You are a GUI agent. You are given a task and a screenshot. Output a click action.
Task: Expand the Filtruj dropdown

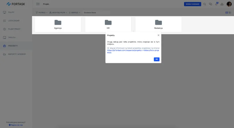41,13
